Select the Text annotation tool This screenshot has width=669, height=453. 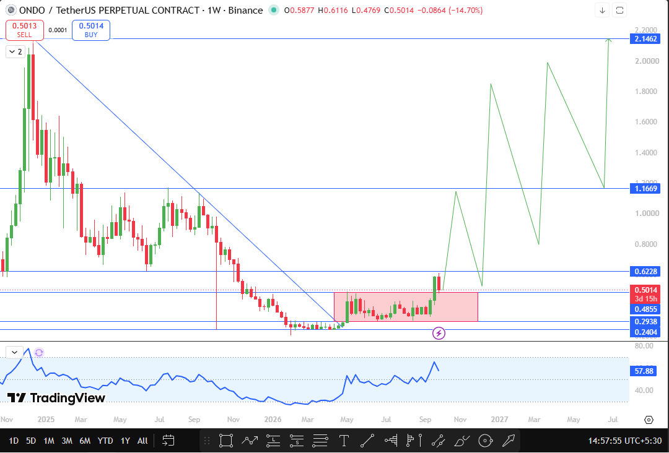(x=344, y=440)
